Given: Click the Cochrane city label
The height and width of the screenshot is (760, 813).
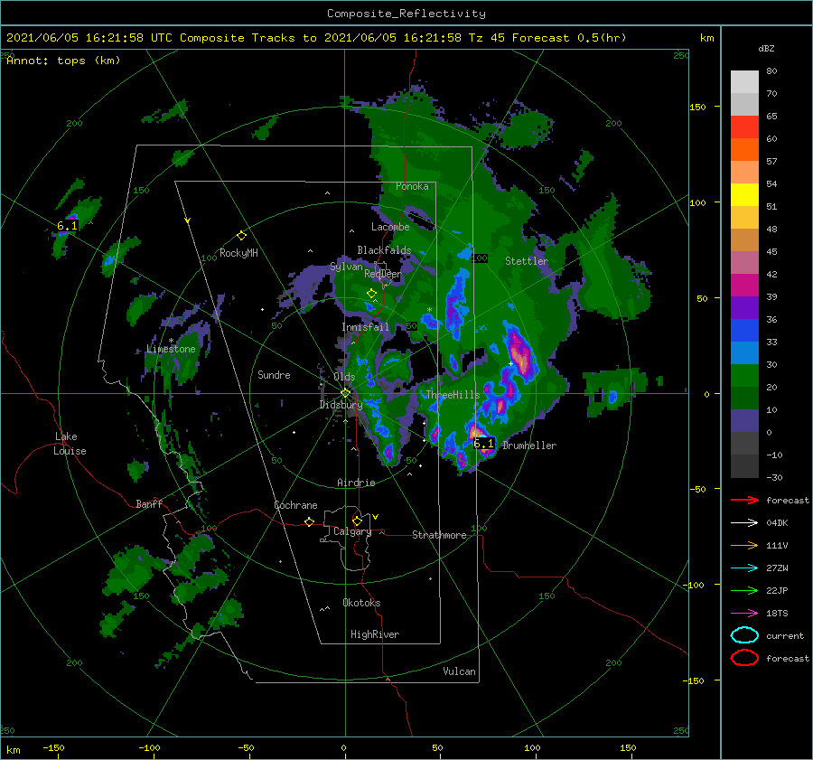Looking at the screenshot, I should tap(295, 505).
